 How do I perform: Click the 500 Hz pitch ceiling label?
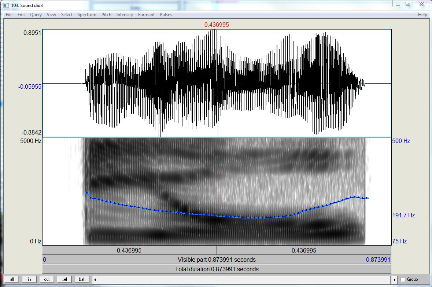click(401, 141)
